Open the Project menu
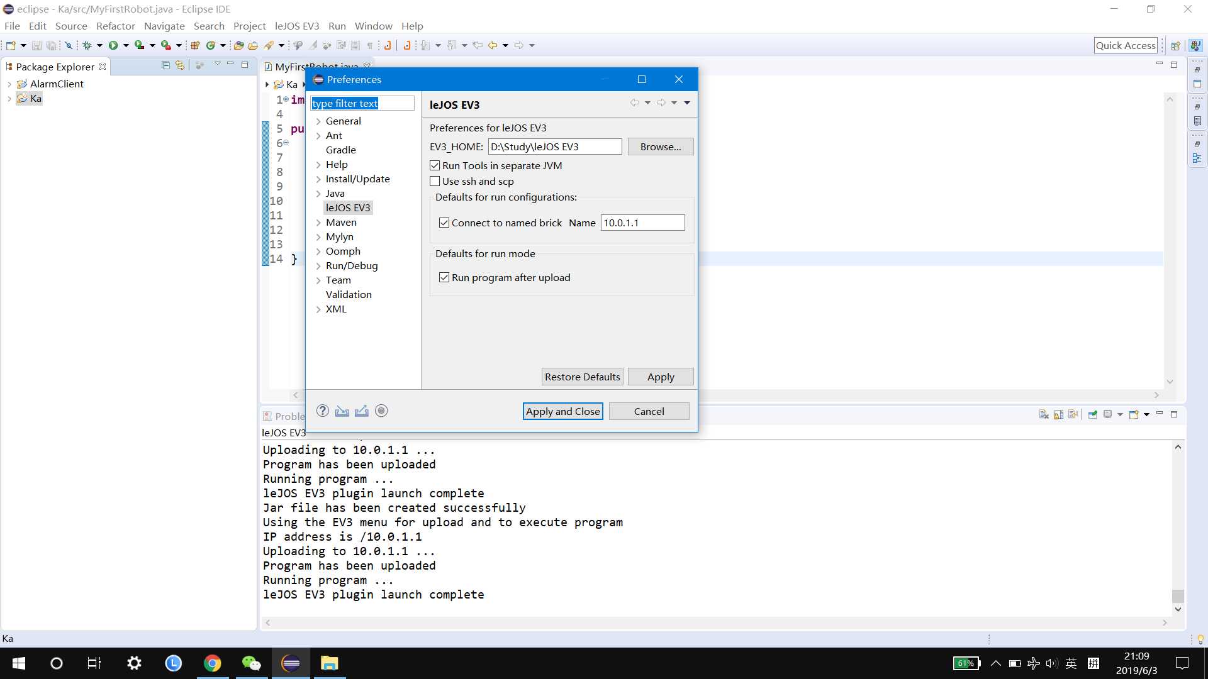 click(250, 26)
